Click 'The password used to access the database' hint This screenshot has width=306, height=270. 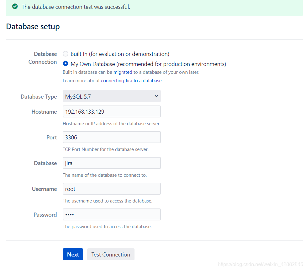click(107, 227)
